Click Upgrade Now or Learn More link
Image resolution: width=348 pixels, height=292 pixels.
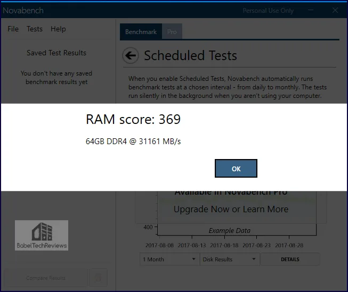(x=231, y=209)
